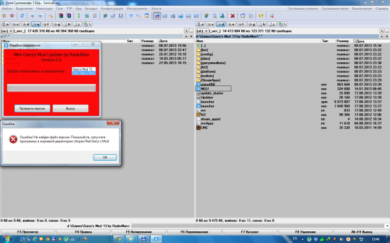Open the Навигация menu

click(x=44, y=8)
